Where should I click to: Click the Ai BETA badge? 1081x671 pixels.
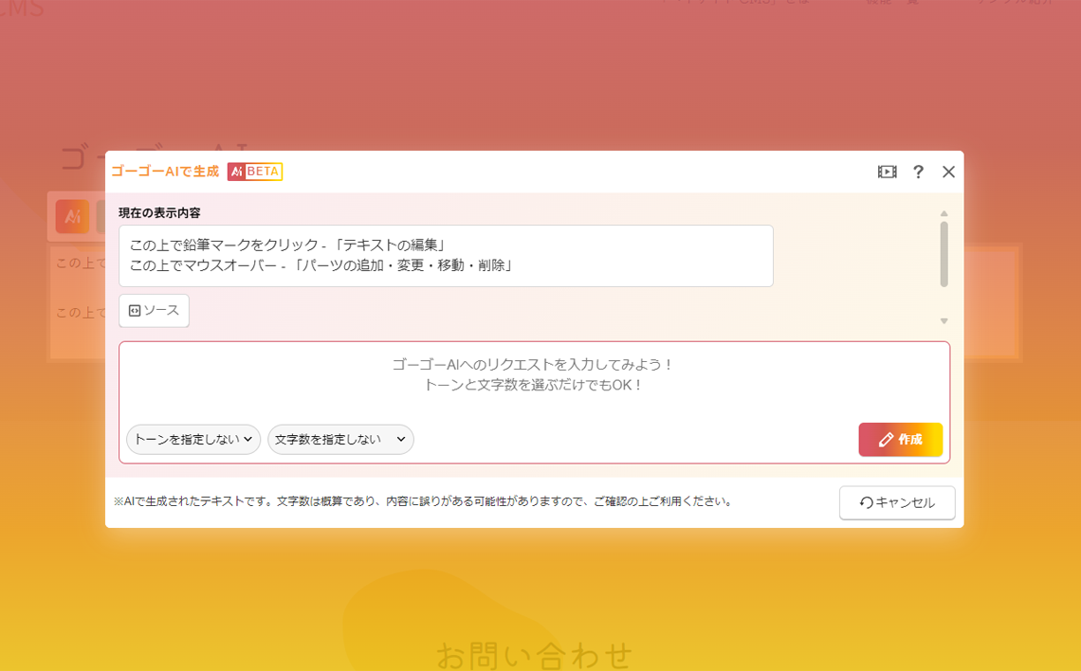click(x=255, y=172)
